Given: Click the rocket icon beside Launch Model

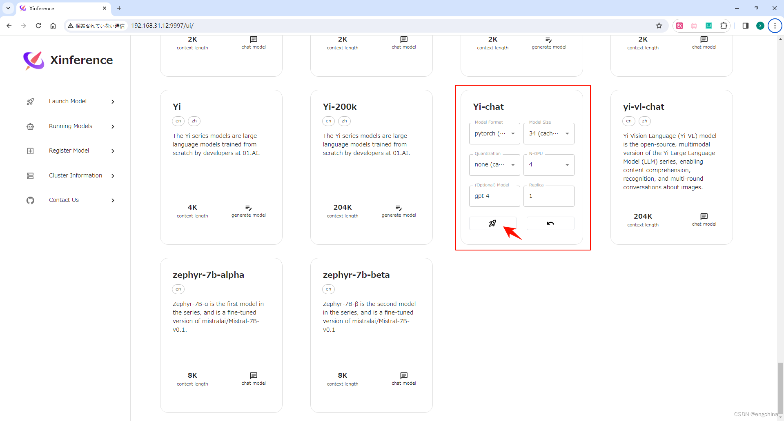Looking at the screenshot, I should tap(30, 102).
